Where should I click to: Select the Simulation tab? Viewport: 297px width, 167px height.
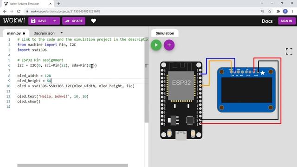pos(165,33)
